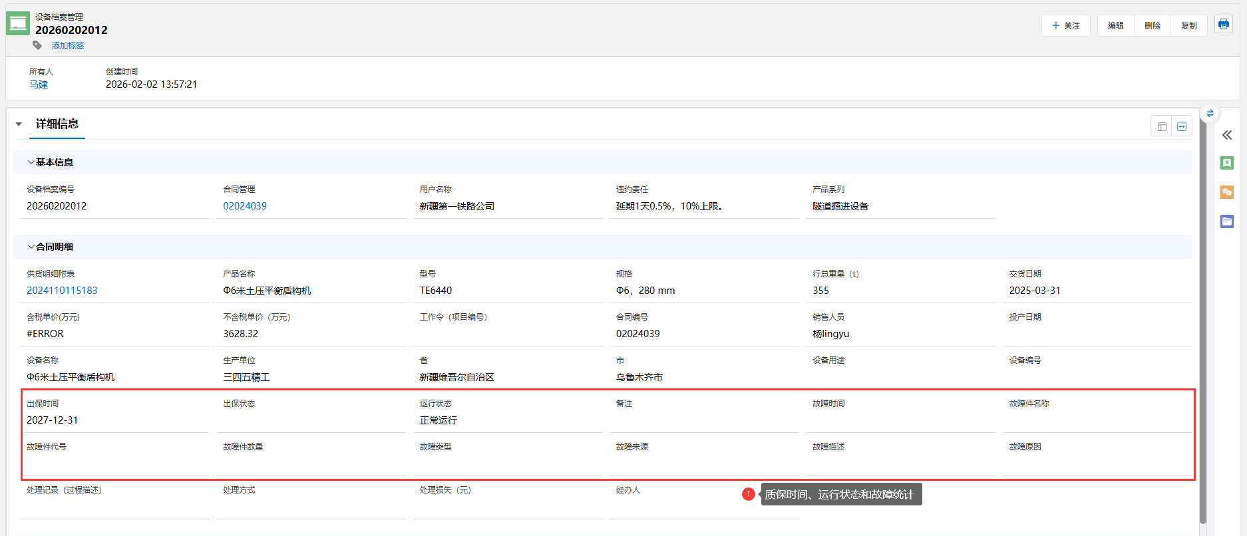Click the printer icon in the header
Viewport: 1247px width, 536px height.
(x=1223, y=25)
